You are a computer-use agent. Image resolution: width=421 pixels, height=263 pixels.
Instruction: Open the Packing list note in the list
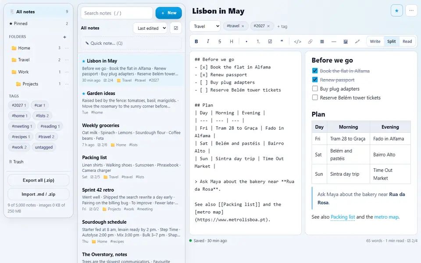tap(131, 167)
